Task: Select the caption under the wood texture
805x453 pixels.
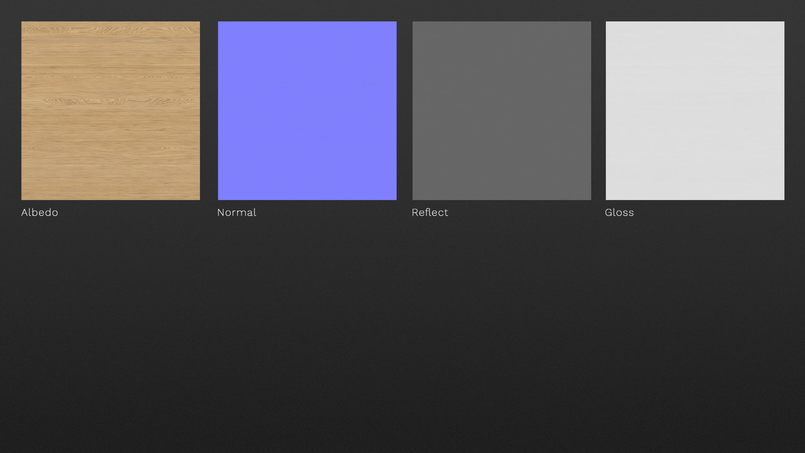Action: pyautogui.click(x=40, y=213)
